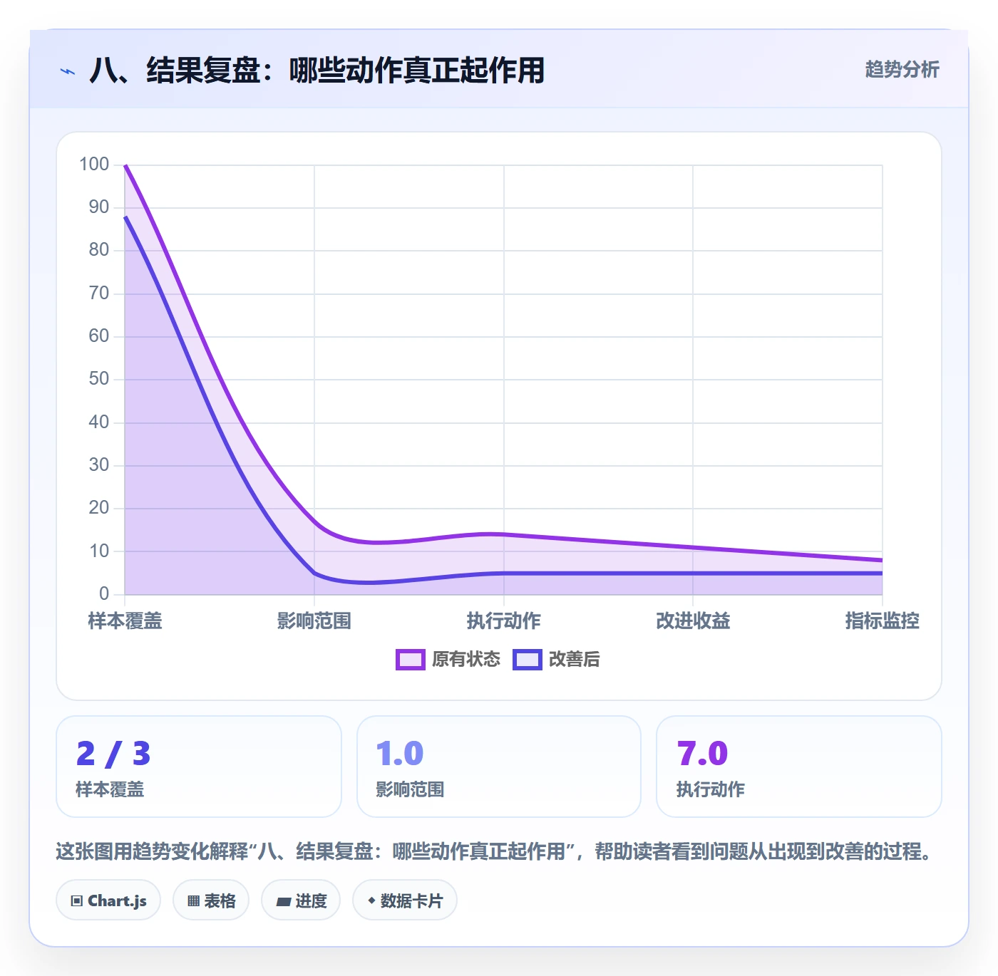The width and height of the screenshot is (998, 976).
Task: Click the y-axis value 20
Action: [99, 508]
